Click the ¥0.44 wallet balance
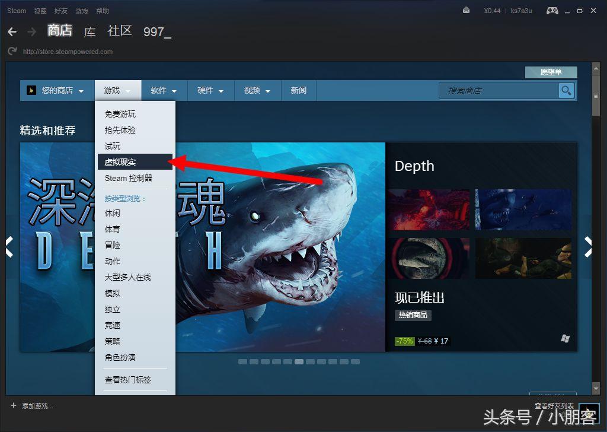607x432 pixels. pyautogui.click(x=492, y=11)
